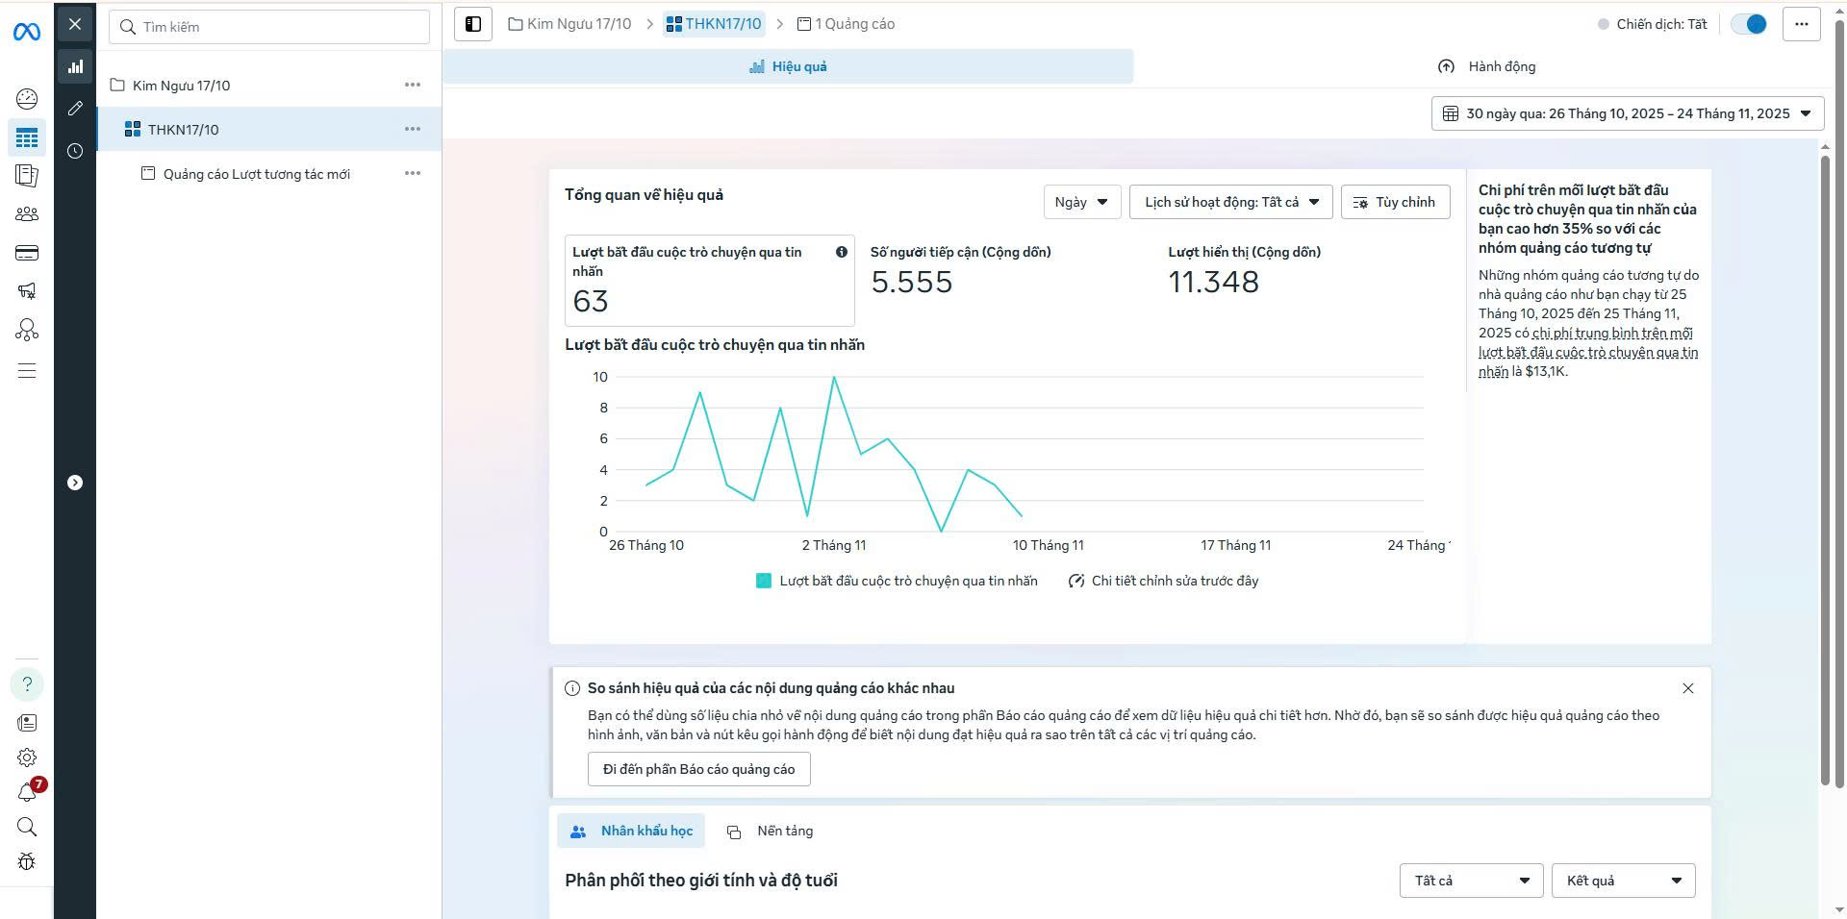This screenshot has width=1847, height=919.
Task: Expand the collapsed left navigation arrow
Action: pyautogui.click(x=75, y=483)
